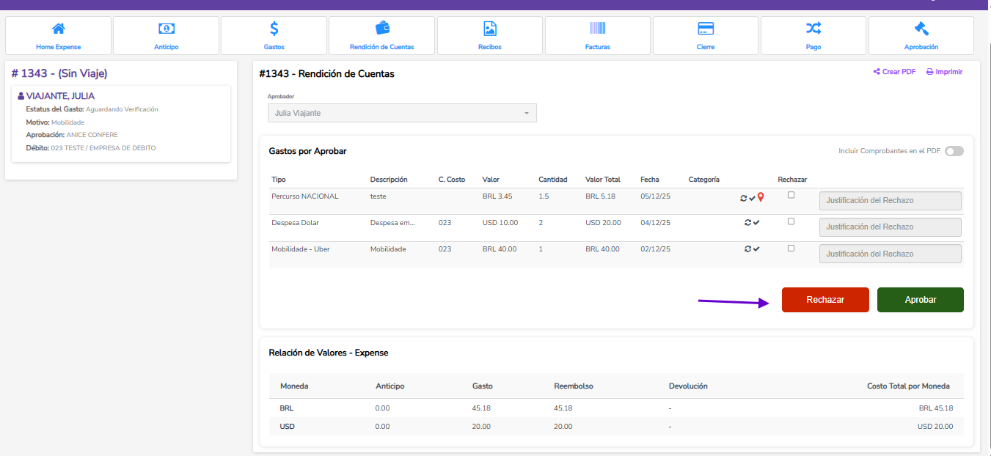
Task: Go to Cierre card section
Action: (x=706, y=35)
